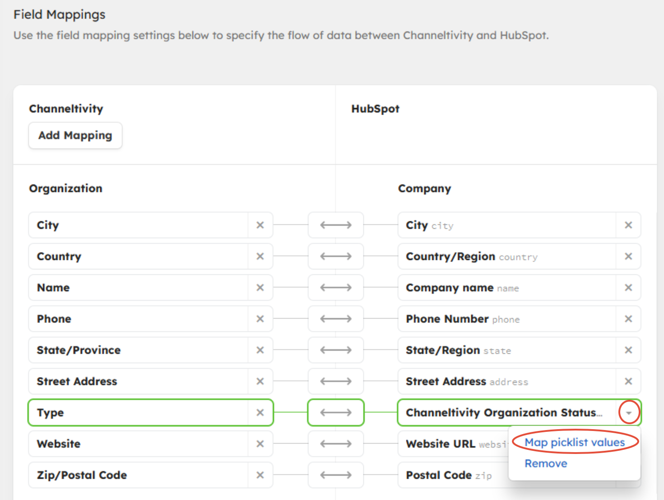Click the HubSpot column header
The width and height of the screenshot is (664, 500).
[375, 109]
